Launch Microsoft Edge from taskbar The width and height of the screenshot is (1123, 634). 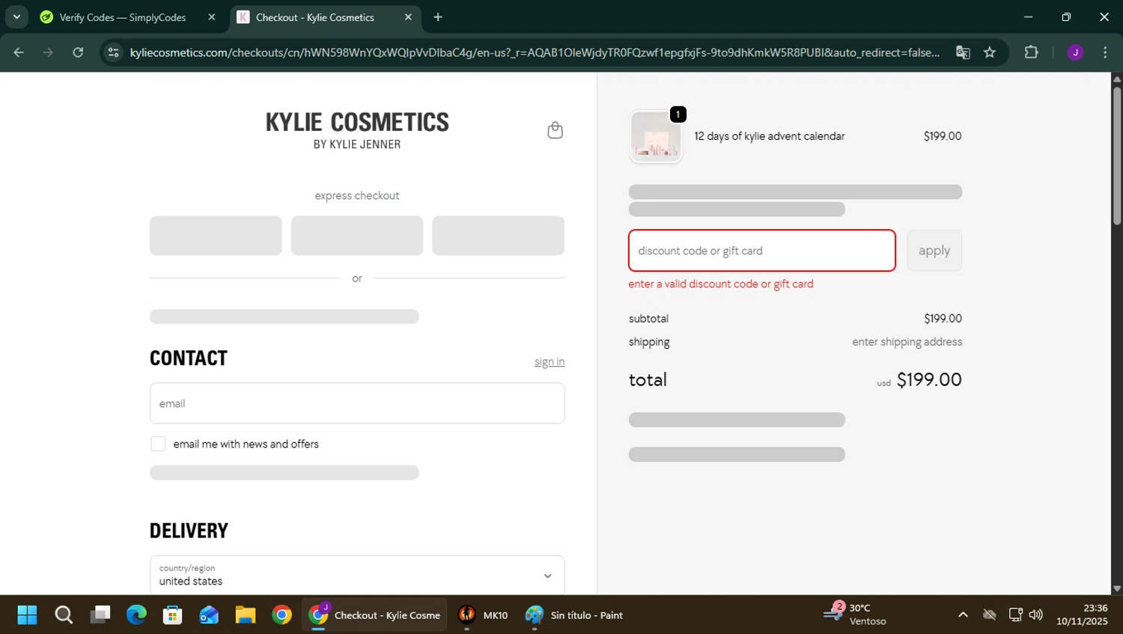[x=136, y=615]
